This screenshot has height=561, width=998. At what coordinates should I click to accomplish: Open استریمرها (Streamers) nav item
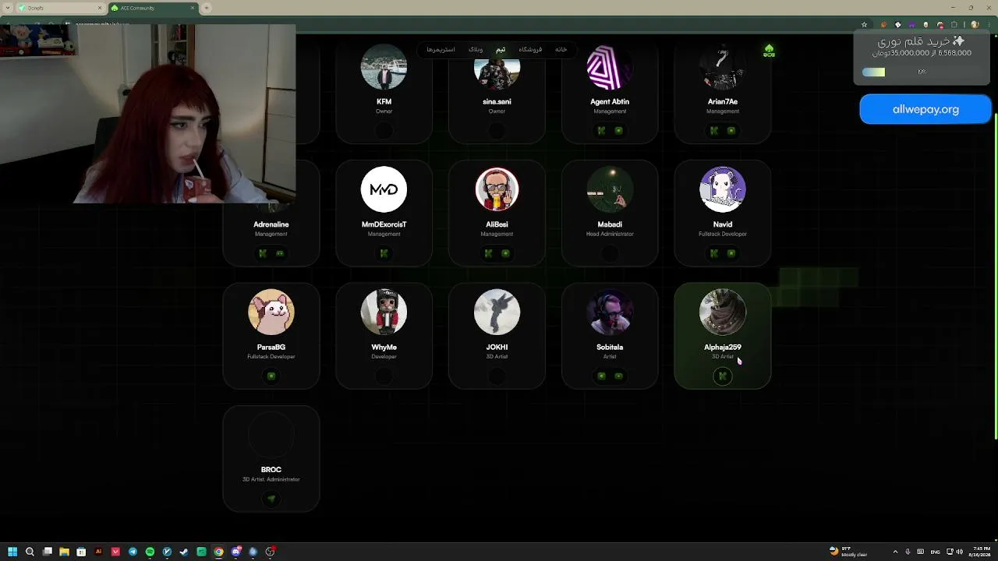pyautogui.click(x=441, y=50)
